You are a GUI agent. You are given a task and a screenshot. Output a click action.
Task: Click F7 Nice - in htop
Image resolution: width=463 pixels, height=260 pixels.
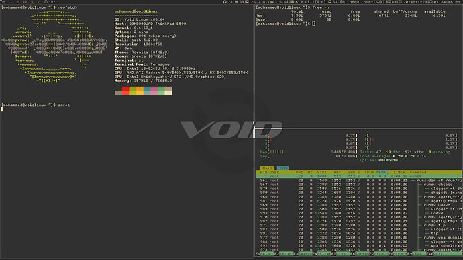[379, 254]
